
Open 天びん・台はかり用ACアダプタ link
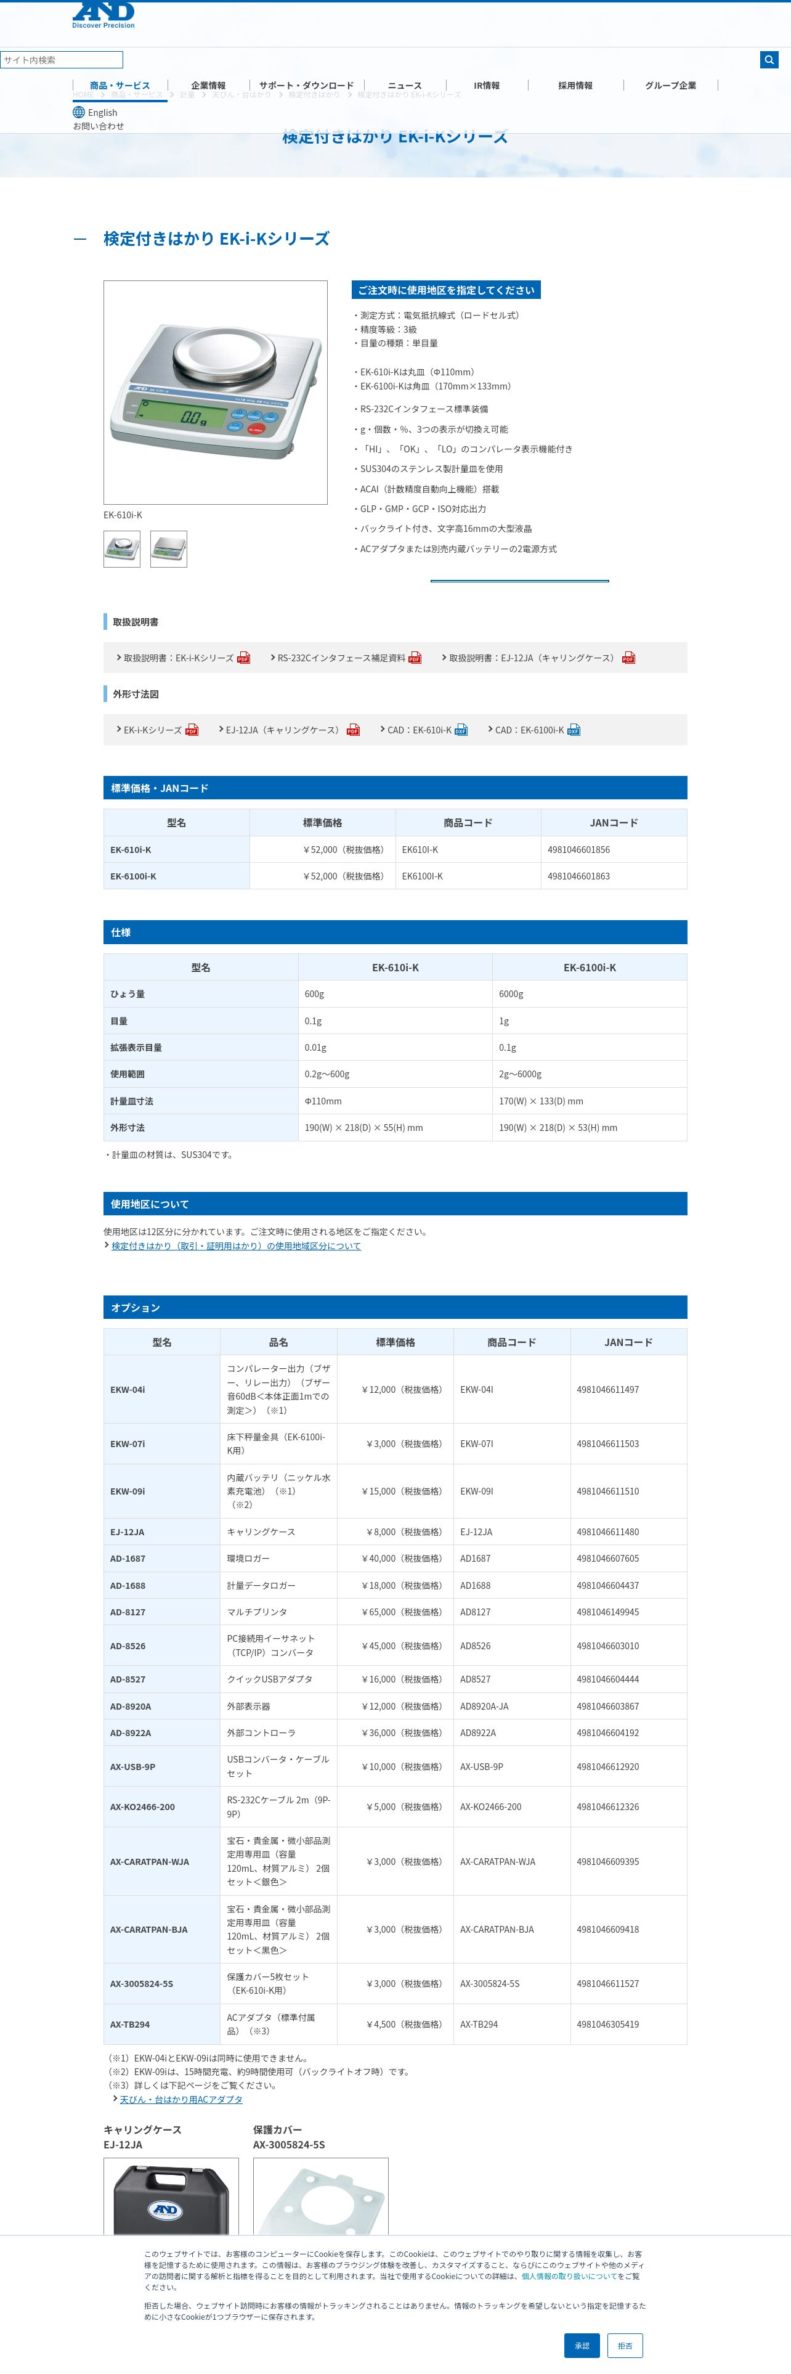[181, 2099]
